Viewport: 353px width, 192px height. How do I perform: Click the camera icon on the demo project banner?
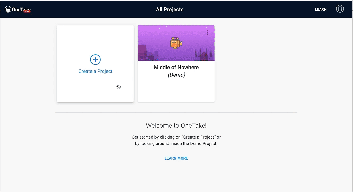176,43
